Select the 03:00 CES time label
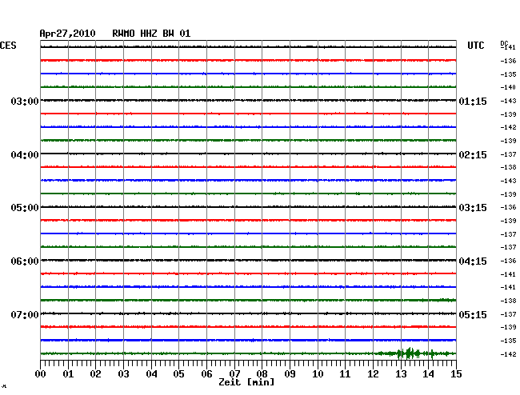This screenshot has width=520, height=395. [25, 101]
